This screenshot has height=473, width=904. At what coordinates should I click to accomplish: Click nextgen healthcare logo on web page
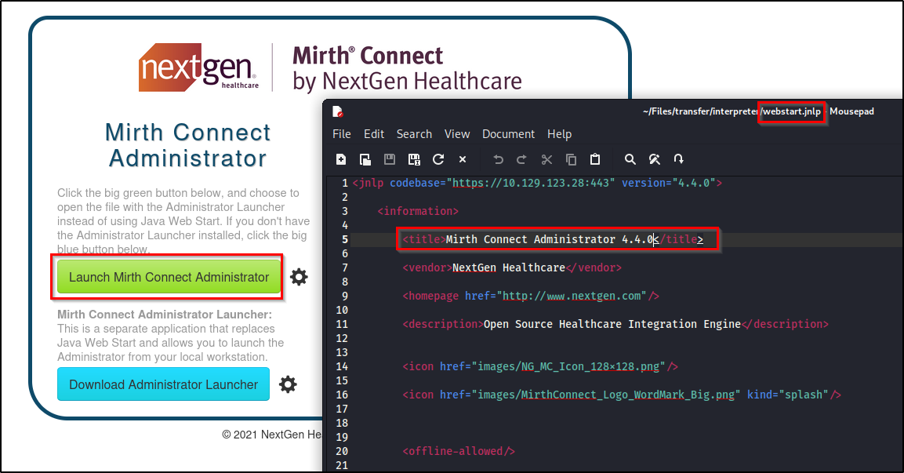pos(198,67)
